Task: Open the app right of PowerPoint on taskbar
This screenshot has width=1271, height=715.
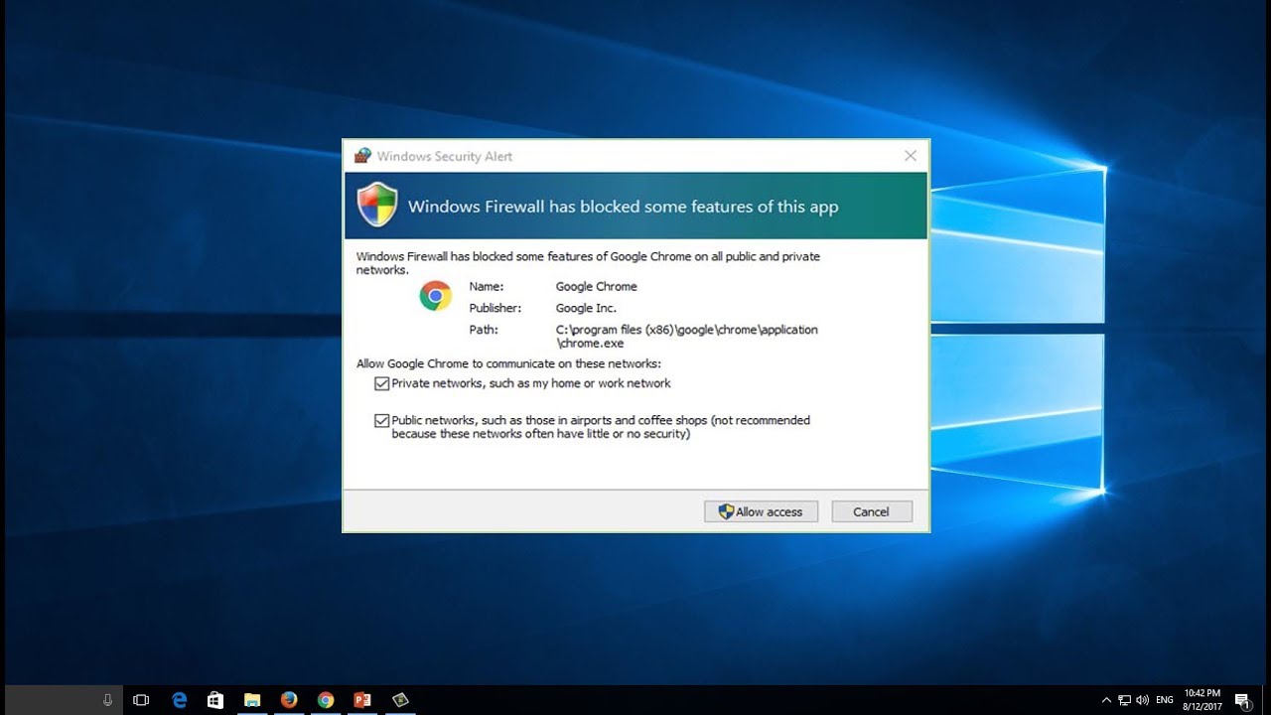Action: [x=399, y=700]
